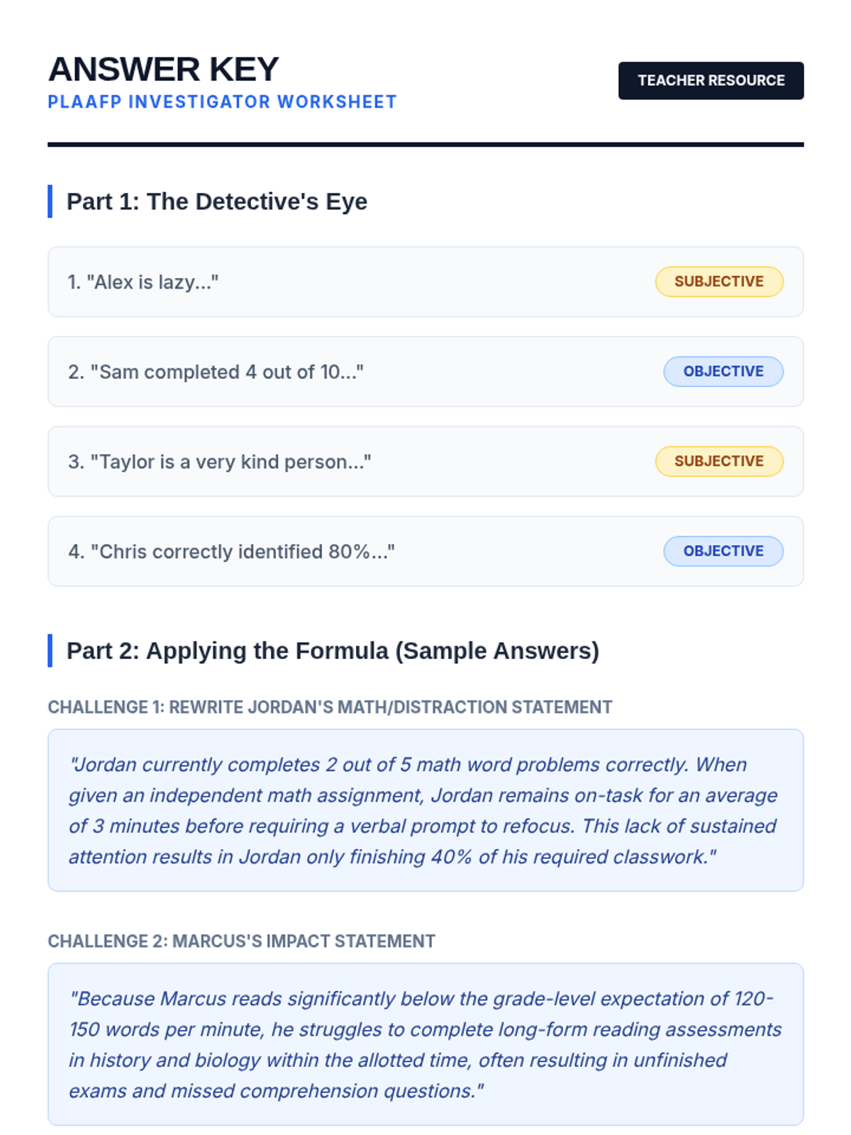This screenshot has width=851, height=1135.
Task: Click the TEACHER RESOURCE badge
Action: tap(711, 81)
